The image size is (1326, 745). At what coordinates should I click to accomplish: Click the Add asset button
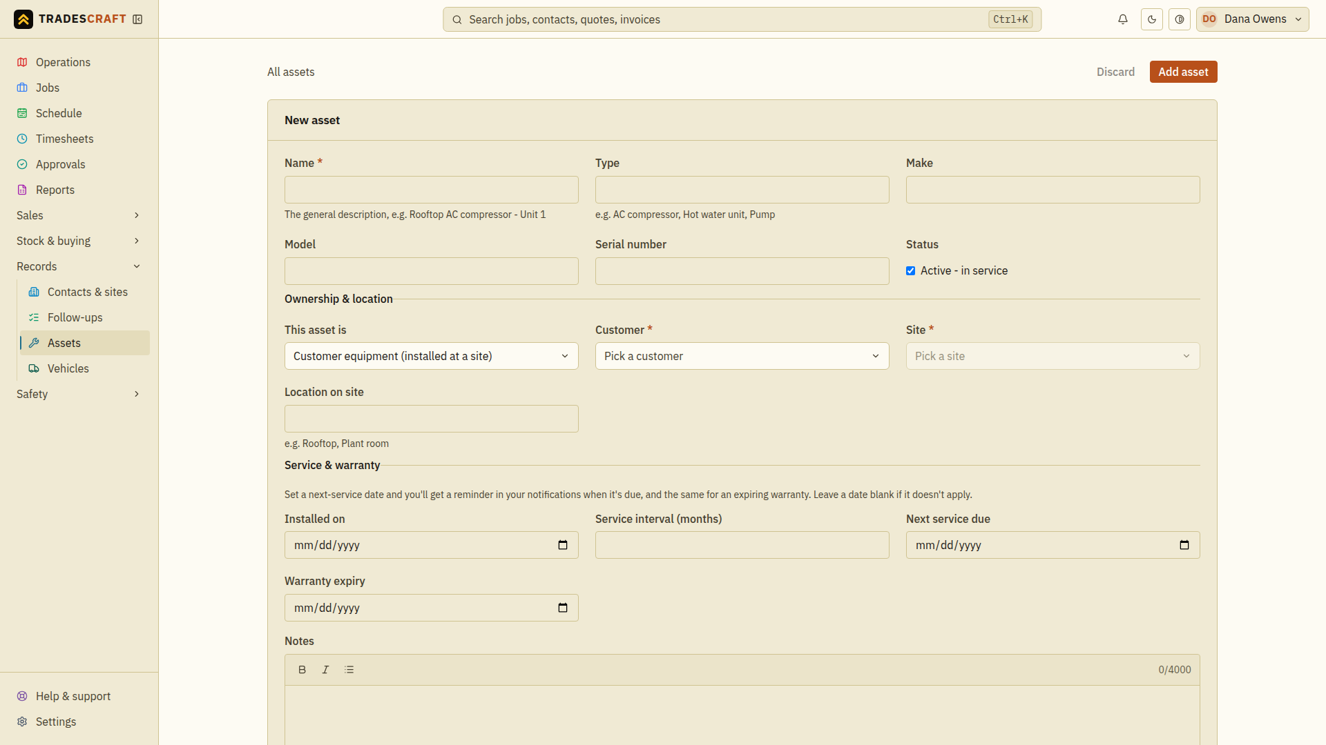1183,72
